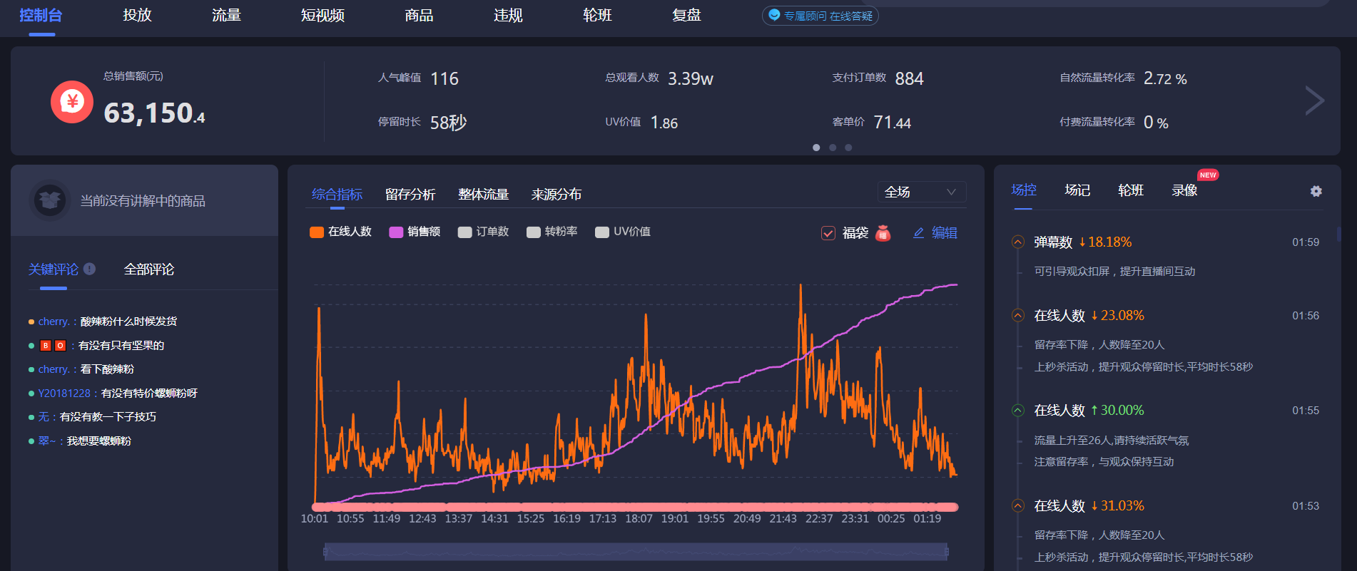Switch to the 整体流量 chart tab

point(483,195)
